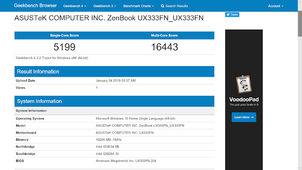Click the BIOS value American Megatrends
The width and height of the screenshot is (302, 170).
point(126,161)
